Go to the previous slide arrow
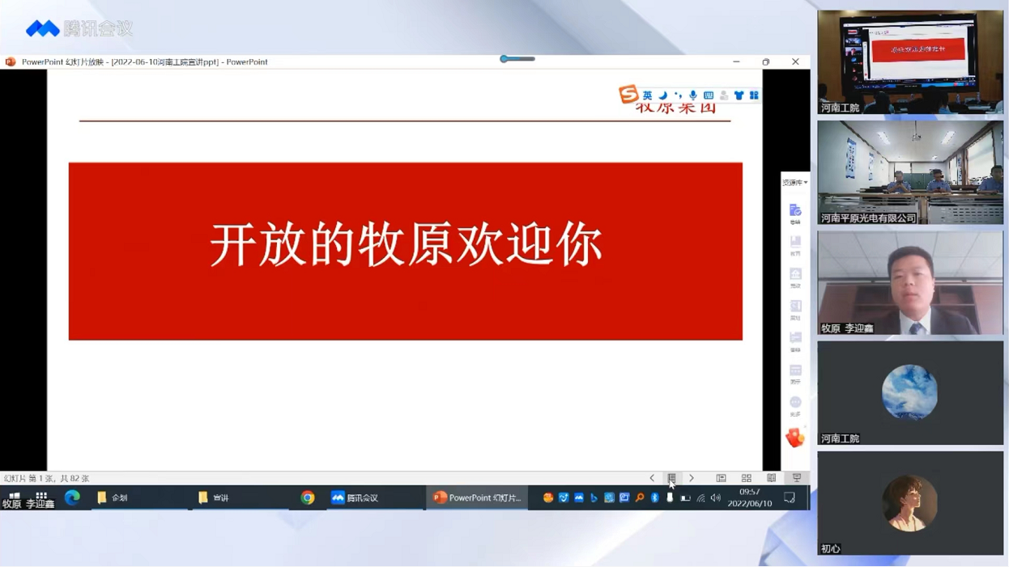This screenshot has height=567, width=1009. click(652, 478)
